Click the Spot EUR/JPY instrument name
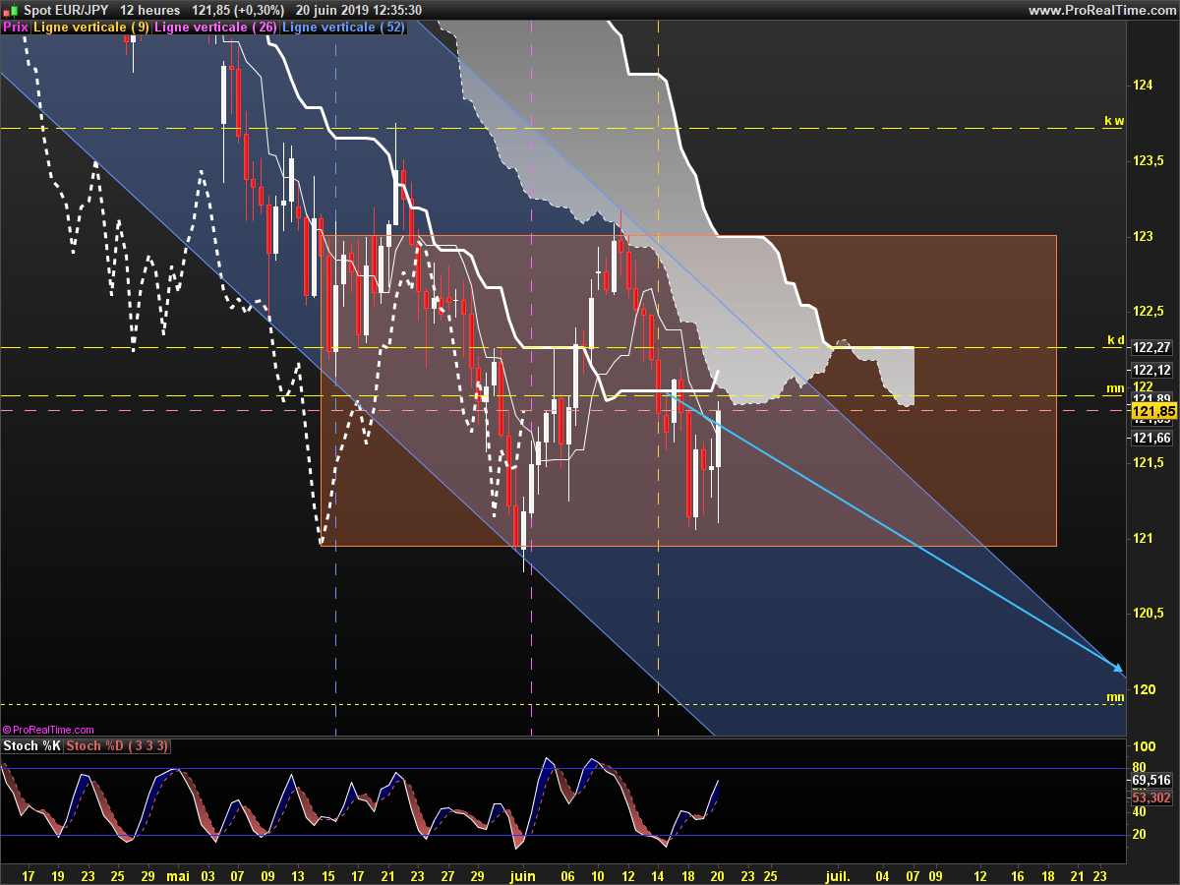1180x885 pixels. (65, 10)
